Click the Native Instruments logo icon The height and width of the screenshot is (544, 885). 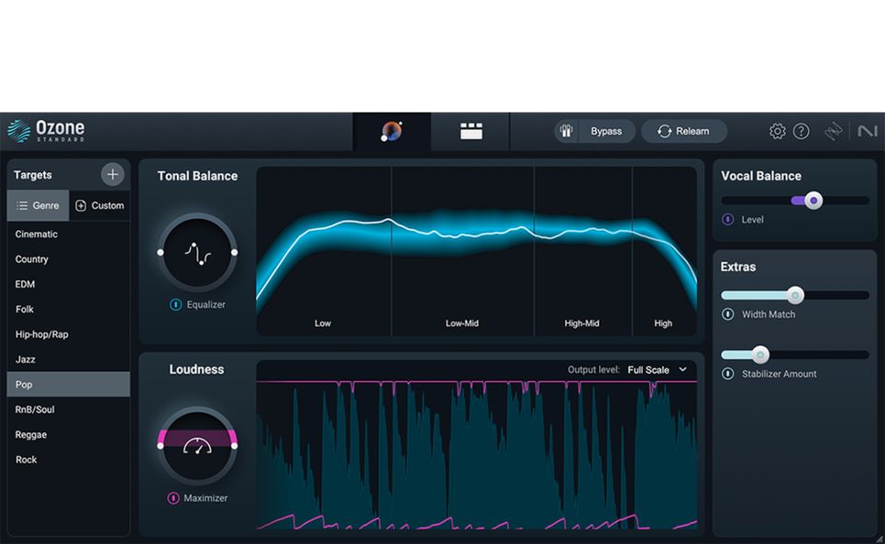[x=867, y=132]
